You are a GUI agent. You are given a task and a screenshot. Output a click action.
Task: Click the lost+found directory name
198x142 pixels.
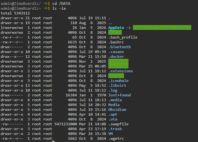tap(120, 95)
